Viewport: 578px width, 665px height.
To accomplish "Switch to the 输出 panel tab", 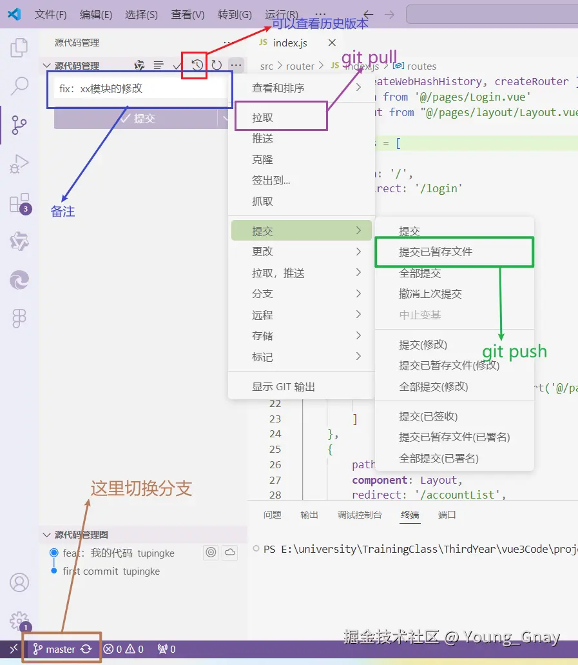I will click(x=309, y=515).
